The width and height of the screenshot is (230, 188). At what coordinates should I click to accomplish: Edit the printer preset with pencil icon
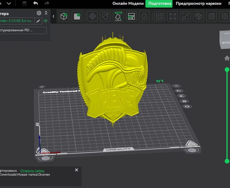point(38,21)
